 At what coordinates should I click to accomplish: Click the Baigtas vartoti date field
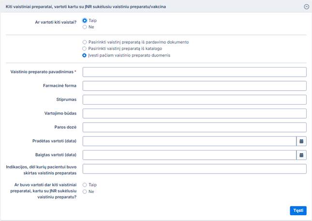point(189,155)
